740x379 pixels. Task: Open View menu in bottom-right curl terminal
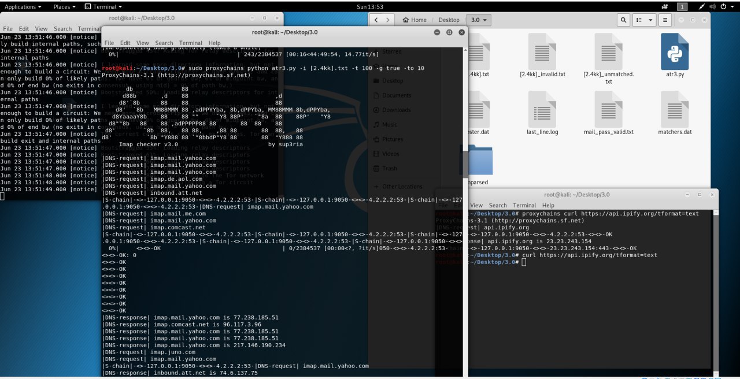(476, 205)
